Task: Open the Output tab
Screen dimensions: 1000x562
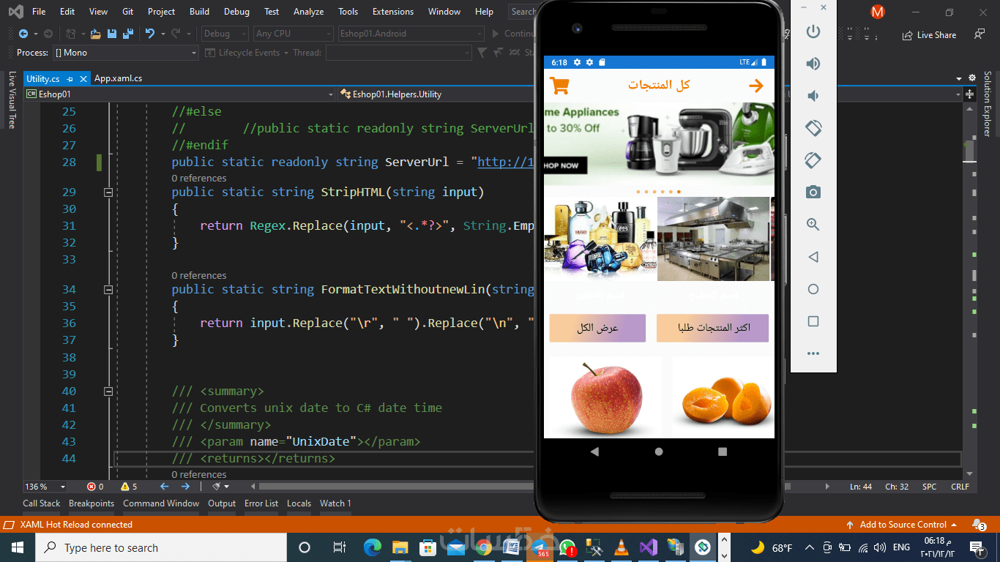Action: click(222, 503)
